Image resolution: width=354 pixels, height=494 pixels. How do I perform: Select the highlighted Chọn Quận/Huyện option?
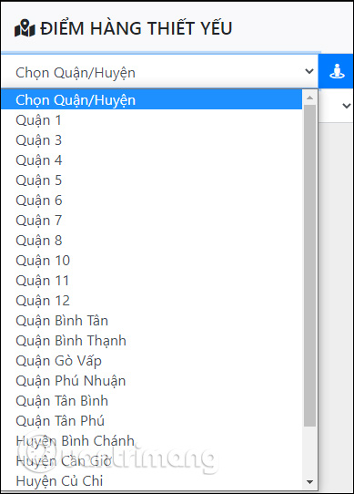pos(152,100)
